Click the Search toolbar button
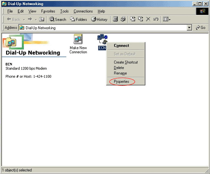This screenshot has height=174, width=210. click(57, 20)
